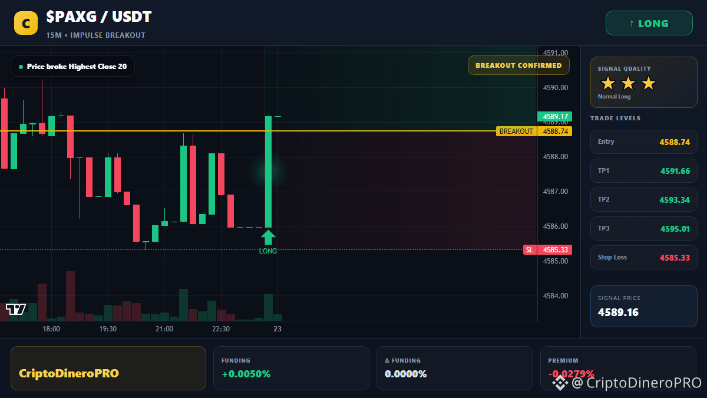707x398 pixels.
Task: Select the Stop Loss 4585.33 row
Action: [643, 257]
